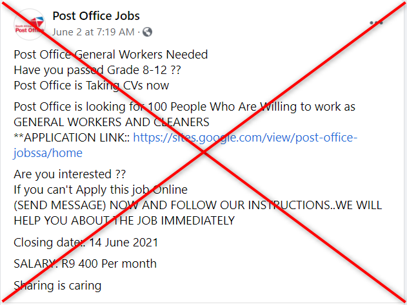Open the three-dots post options menu

click(376, 23)
